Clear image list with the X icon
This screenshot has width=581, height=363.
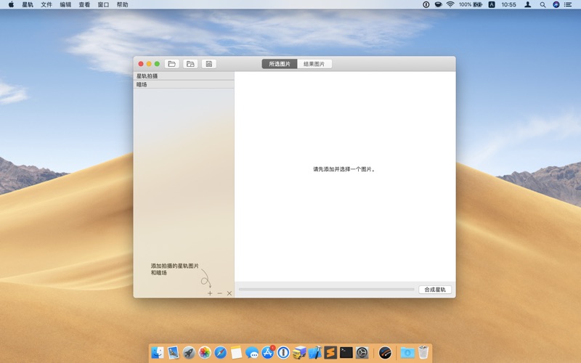pos(229,293)
